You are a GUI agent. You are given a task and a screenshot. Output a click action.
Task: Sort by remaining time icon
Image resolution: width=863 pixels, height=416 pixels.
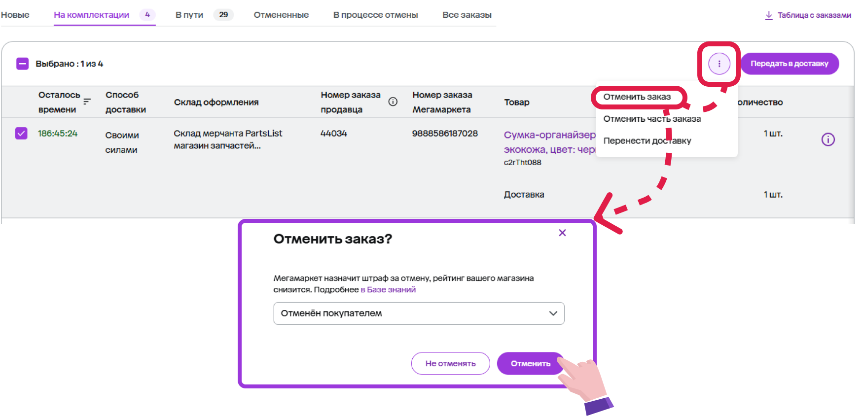(87, 102)
